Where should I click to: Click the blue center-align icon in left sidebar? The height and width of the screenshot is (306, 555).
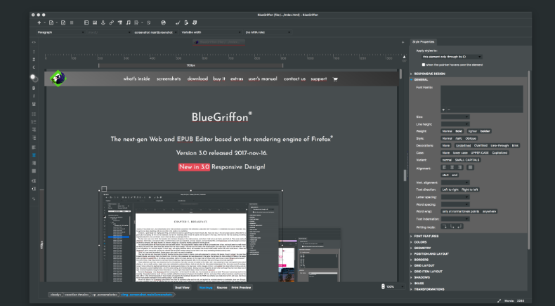point(34,155)
